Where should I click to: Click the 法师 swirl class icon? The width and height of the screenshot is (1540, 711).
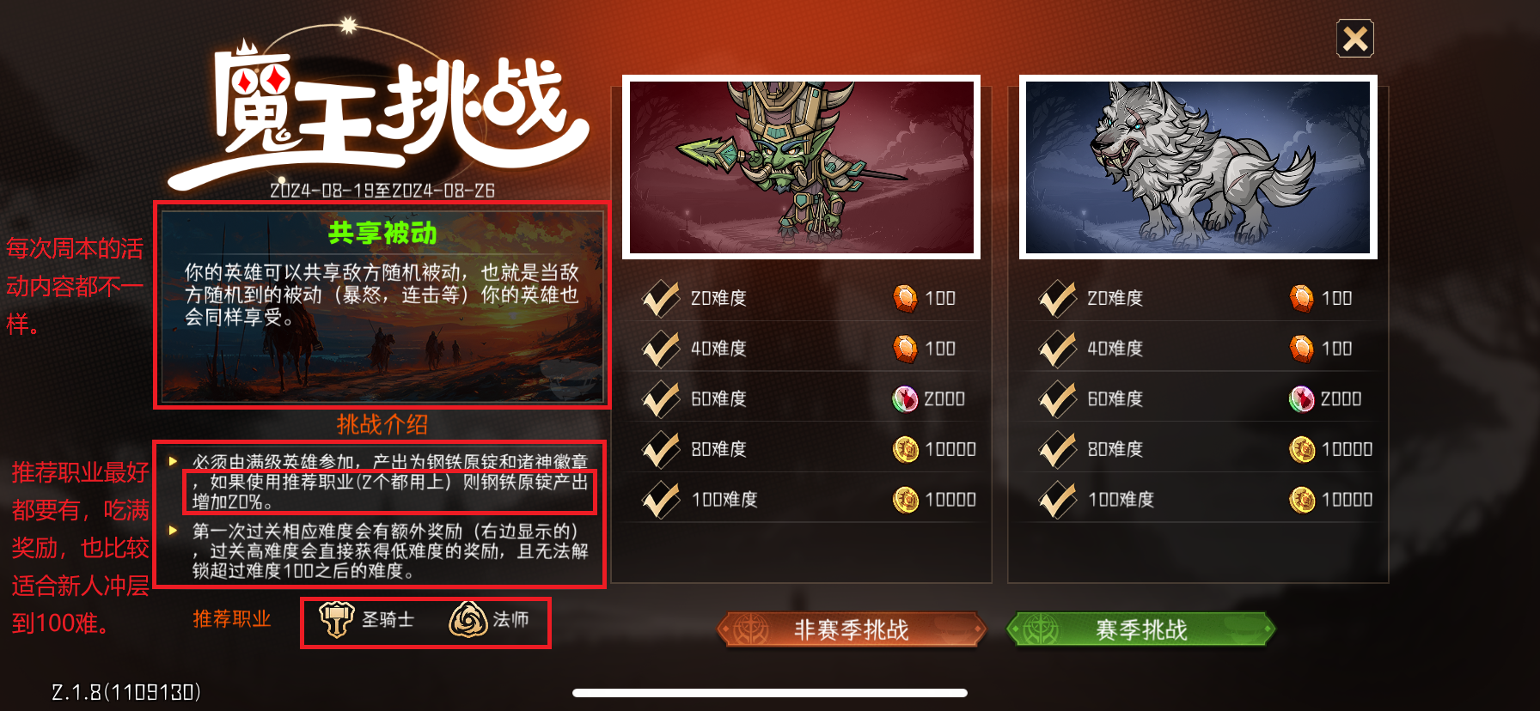[468, 619]
